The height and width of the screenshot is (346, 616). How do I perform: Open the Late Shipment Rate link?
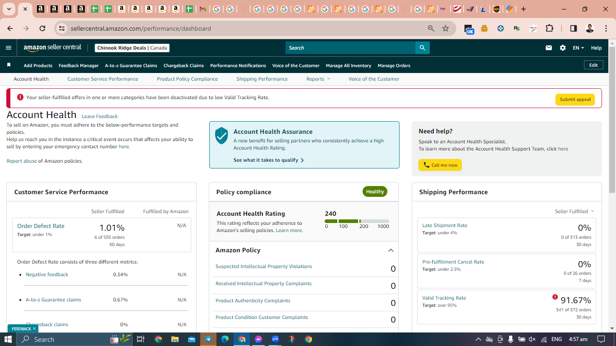point(445,225)
